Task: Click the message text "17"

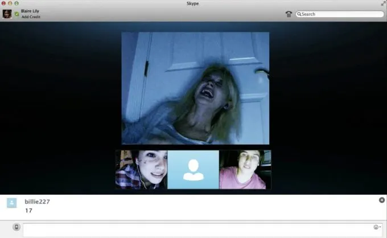Action: click(28, 211)
